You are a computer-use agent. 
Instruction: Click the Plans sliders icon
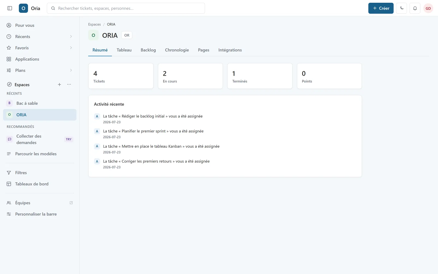pos(9,70)
